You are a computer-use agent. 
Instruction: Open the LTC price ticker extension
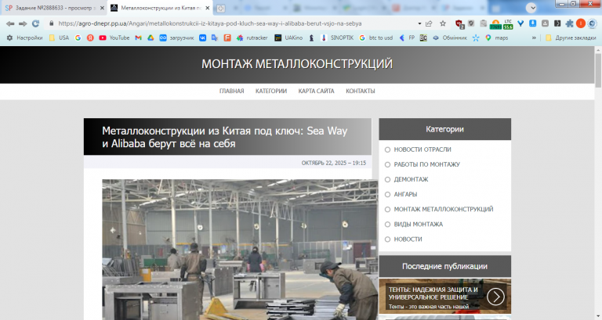pyautogui.click(x=508, y=24)
